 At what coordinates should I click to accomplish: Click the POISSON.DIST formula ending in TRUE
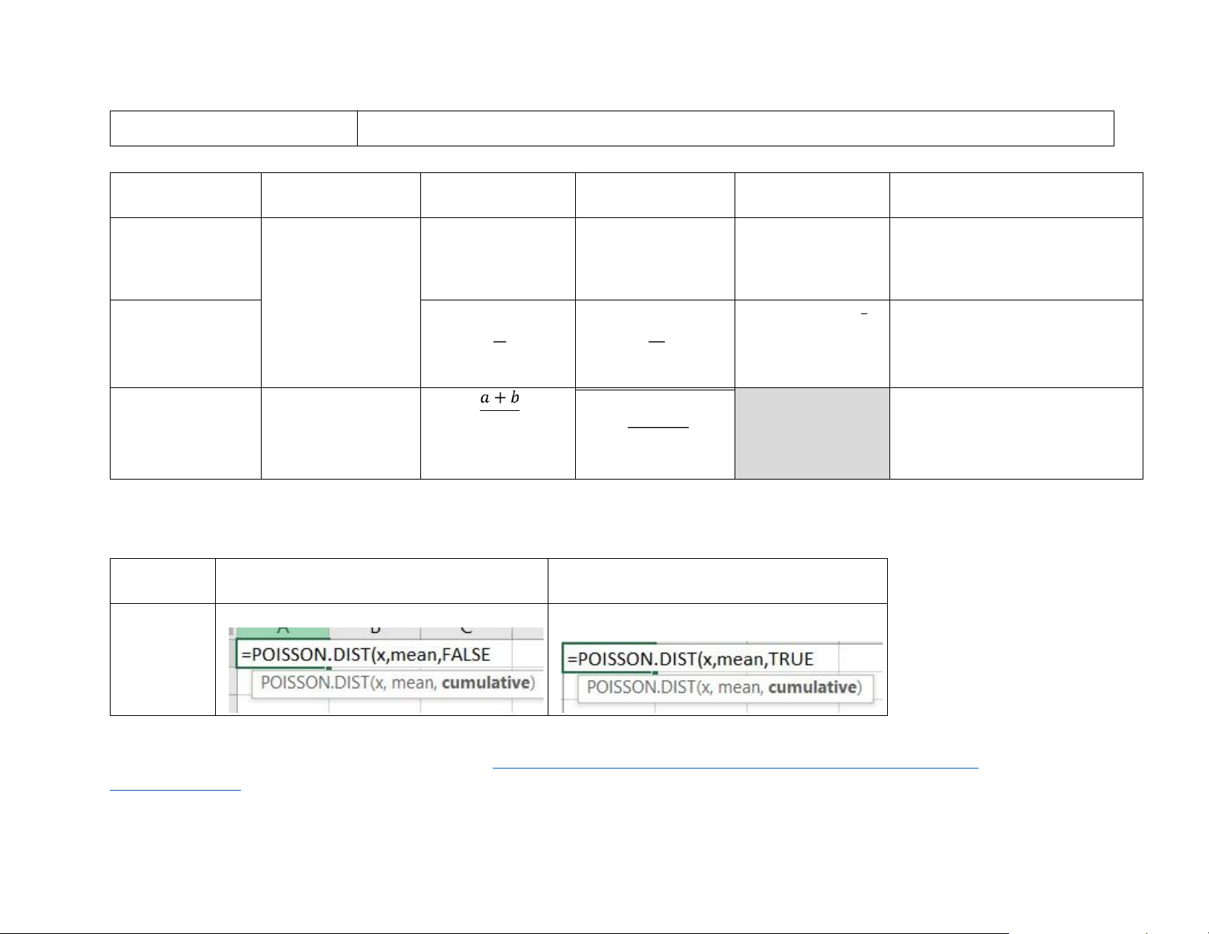pyautogui.click(x=690, y=659)
